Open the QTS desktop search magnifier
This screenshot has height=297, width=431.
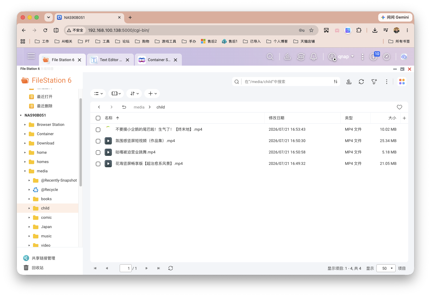pyautogui.click(x=270, y=57)
